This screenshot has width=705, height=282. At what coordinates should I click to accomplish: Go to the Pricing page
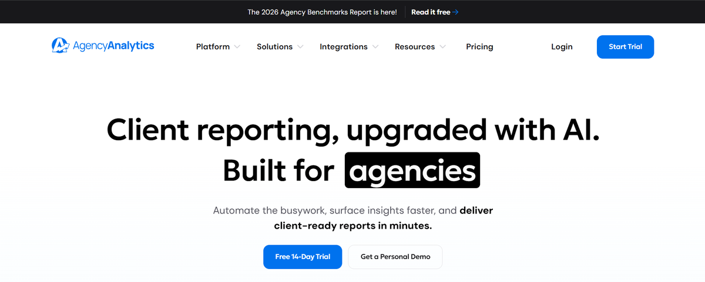point(479,47)
